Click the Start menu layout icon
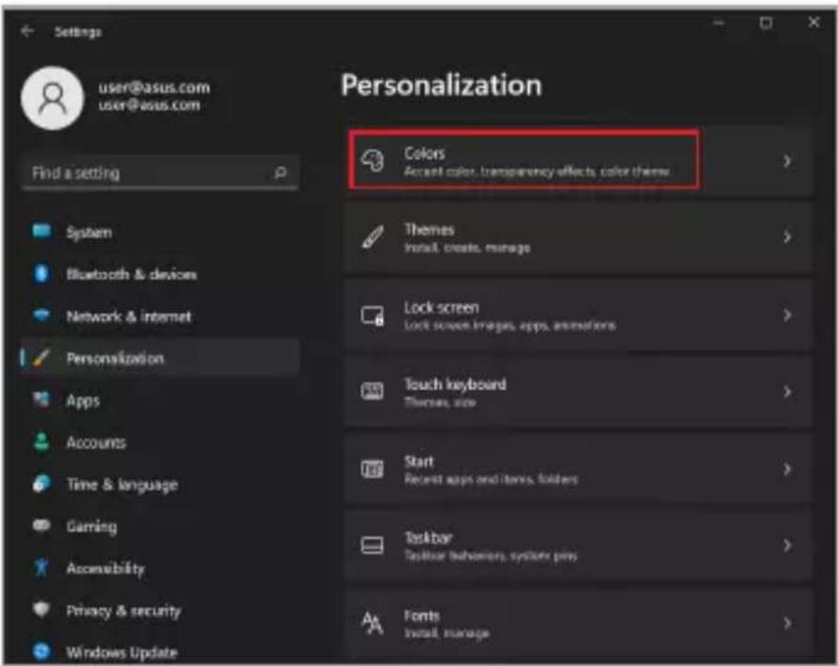The width and height of the screenshot is (838, 666). click(372, 469)
